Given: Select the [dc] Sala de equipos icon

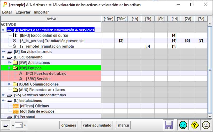Looking at the screenshot, I should pos(16,111).
